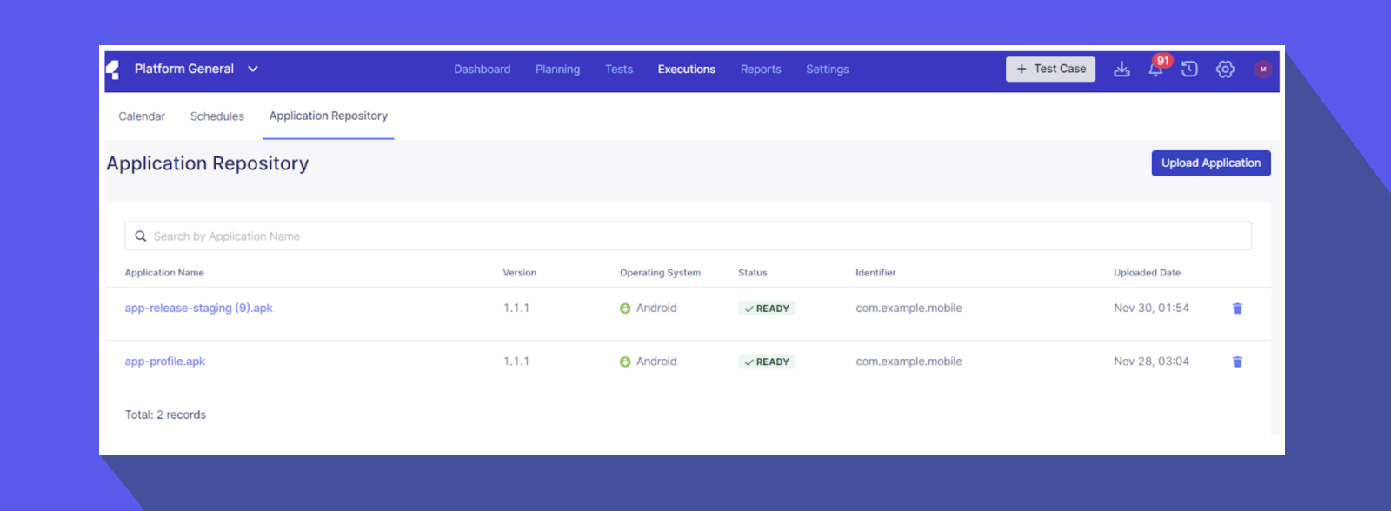Click version 1.1.1 of app-profile.apk row
1391x511 pixels.
pos(516,362)
